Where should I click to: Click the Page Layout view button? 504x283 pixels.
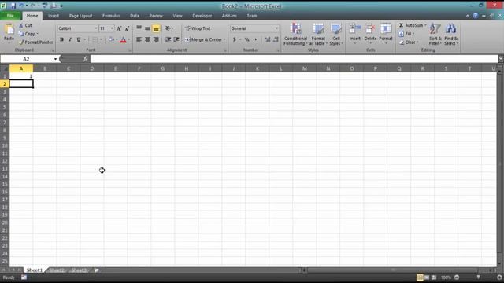[427, 277]
